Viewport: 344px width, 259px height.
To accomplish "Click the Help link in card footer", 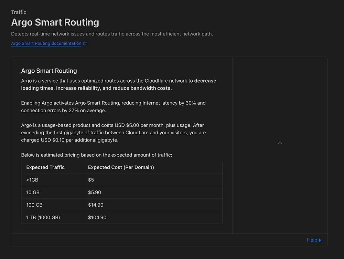I will click(312, 240).
